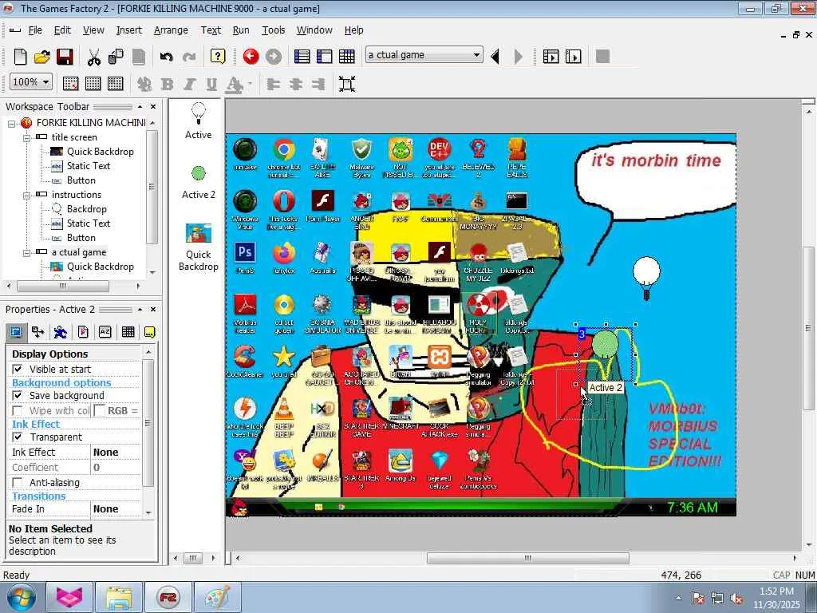The width and height of the screenshot is (817, 613).
Task: Collapse the title screen tree node
Action: [26, 137]
